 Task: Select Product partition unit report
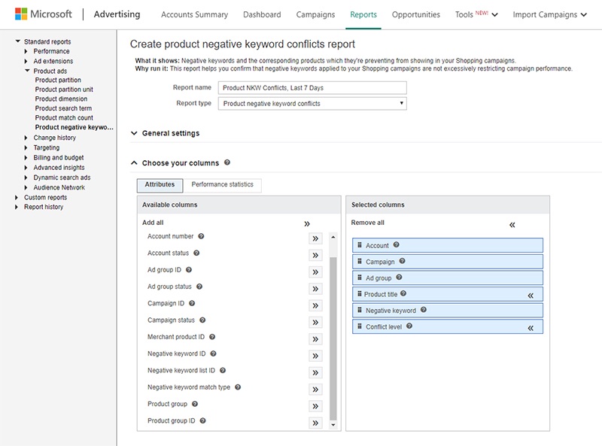coord(64,90)
